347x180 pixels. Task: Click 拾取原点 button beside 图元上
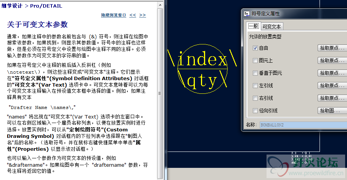pyautogui.click(x=332, y=61)
